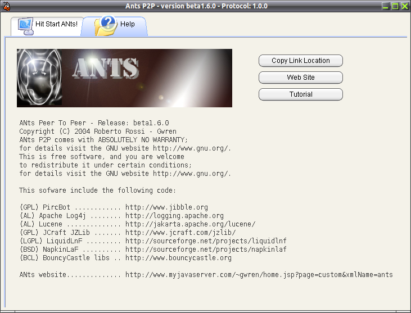Click the (AL) Apache Log4j entry label
The width and height of the screenshot is (411, 313).
53,216
